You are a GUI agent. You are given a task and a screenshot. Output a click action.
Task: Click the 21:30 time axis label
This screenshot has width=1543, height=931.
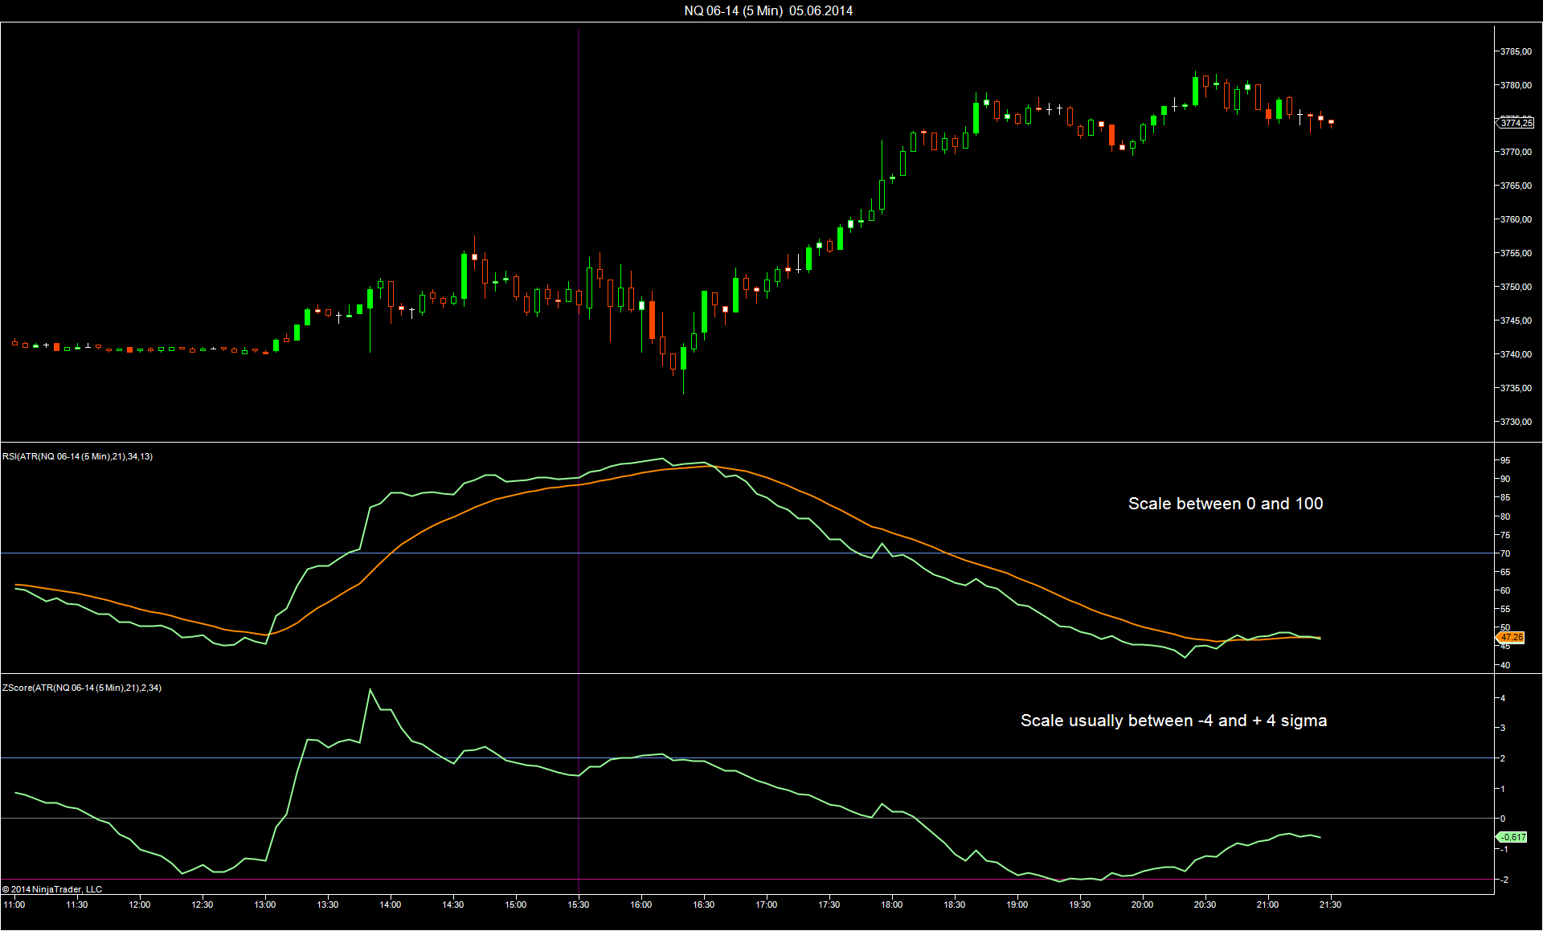coord(1330,904)
